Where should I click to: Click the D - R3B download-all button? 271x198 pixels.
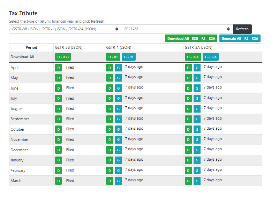click(63, 57)
